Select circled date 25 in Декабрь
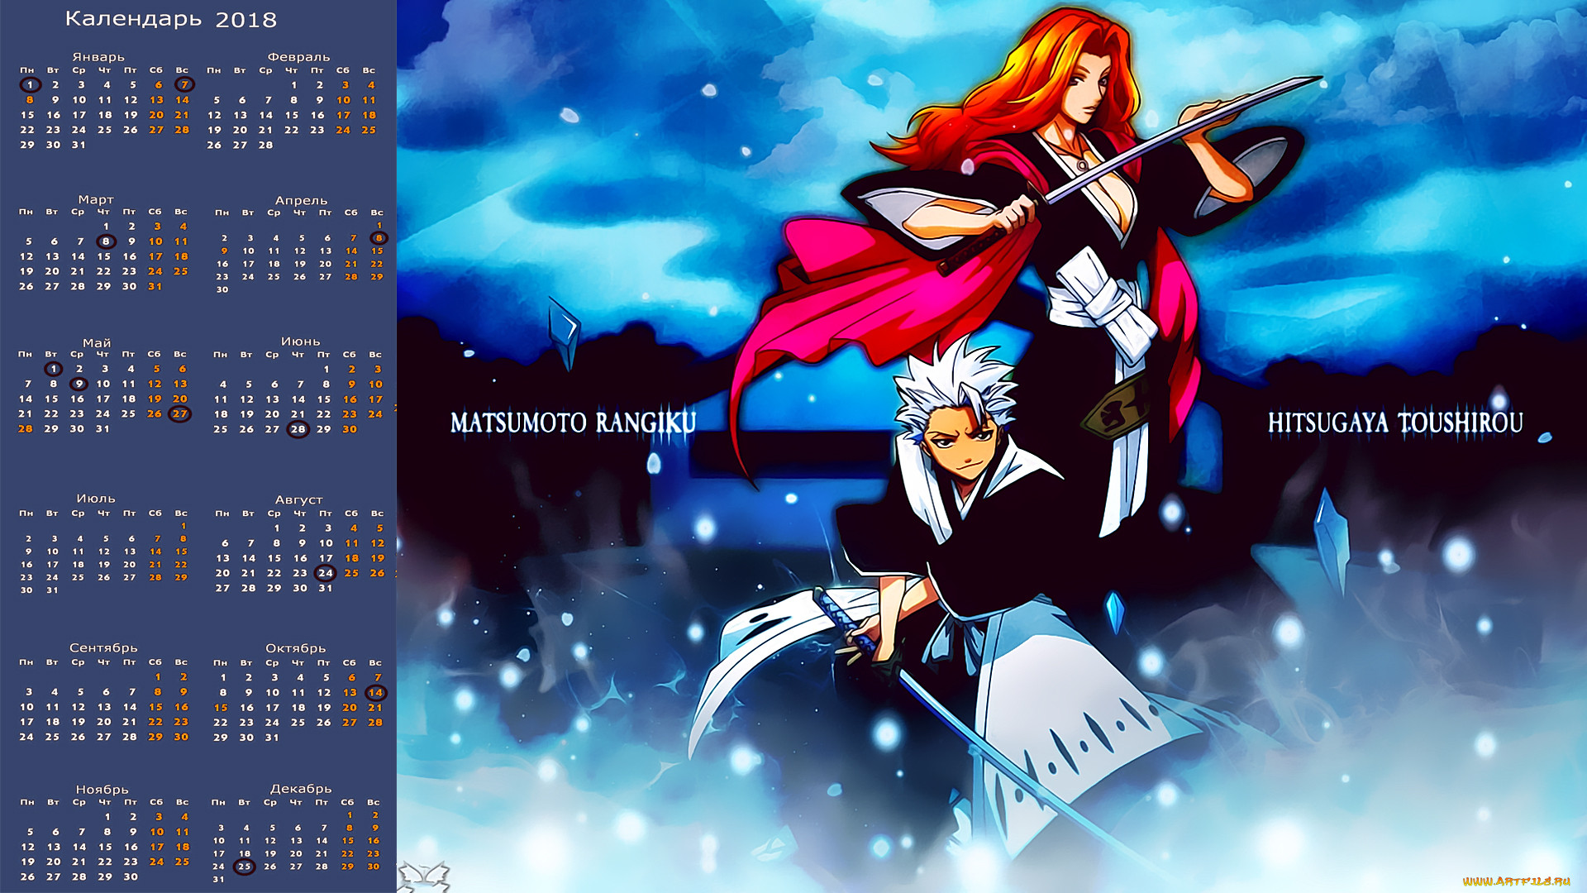This screenshot has height=893, width=1587. pyautogui.click(x=244, y=867)
